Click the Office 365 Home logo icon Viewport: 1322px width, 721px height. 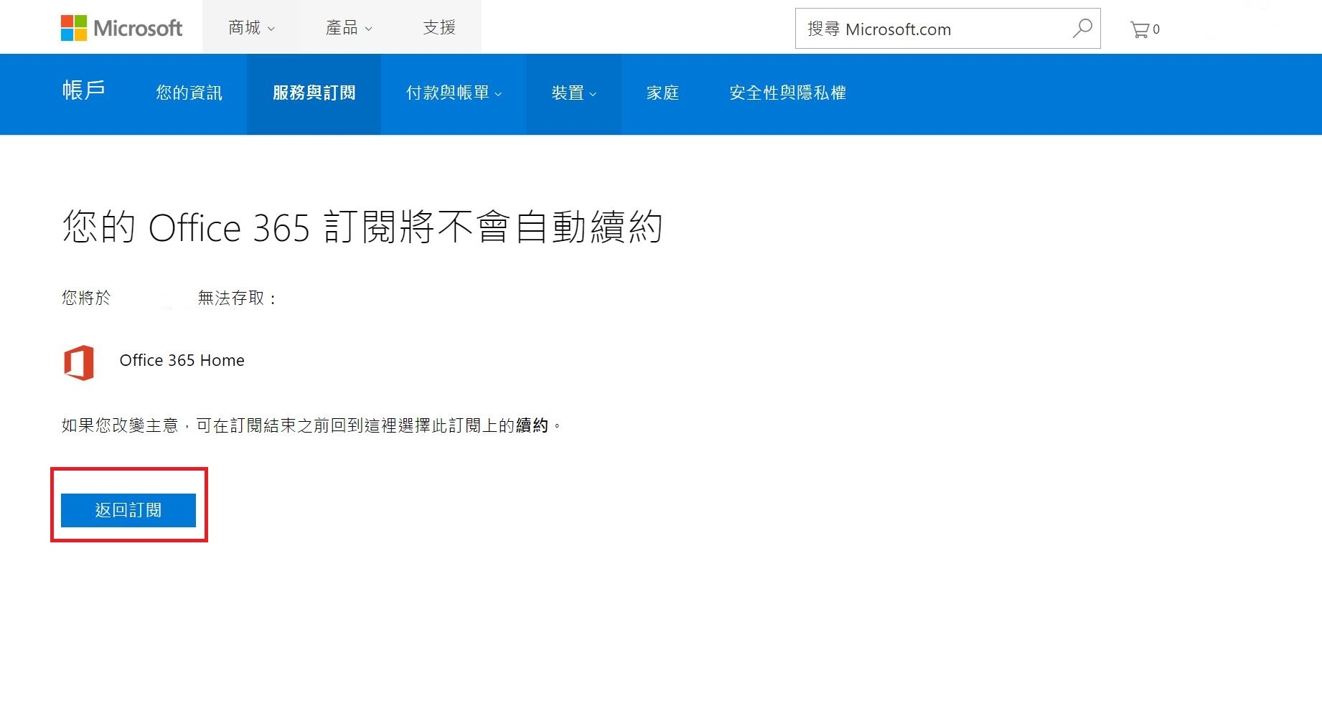click(79, 362)
